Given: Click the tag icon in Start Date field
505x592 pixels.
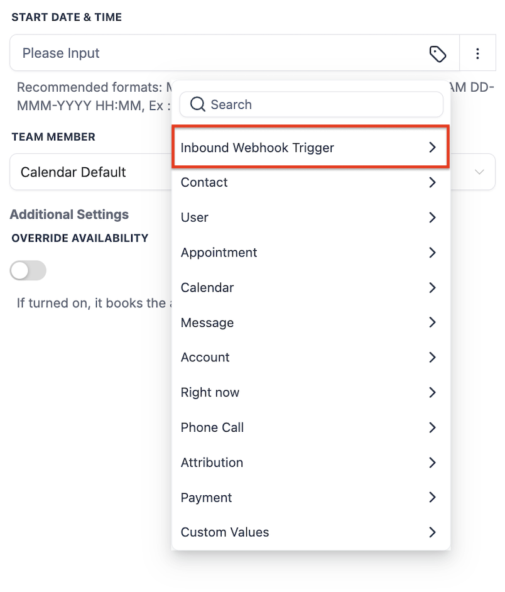Looking at the screenshot, I should point(437,53).
